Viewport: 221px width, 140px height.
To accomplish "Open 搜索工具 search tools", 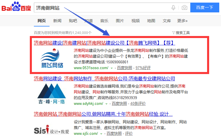I will tap(182, 33).
